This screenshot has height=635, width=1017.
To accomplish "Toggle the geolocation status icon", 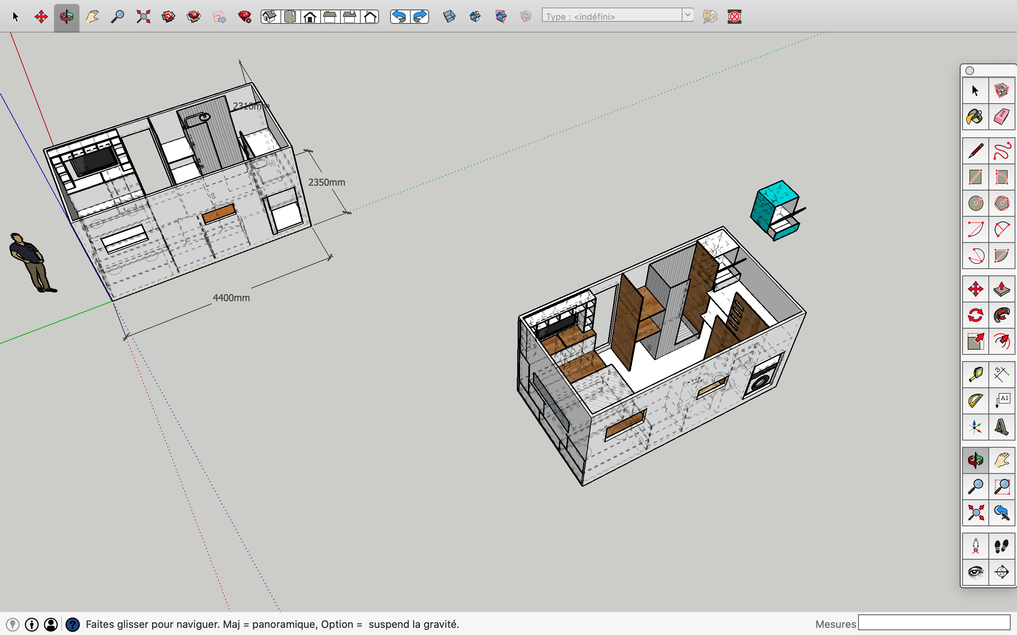I will [x=13, y=625].
